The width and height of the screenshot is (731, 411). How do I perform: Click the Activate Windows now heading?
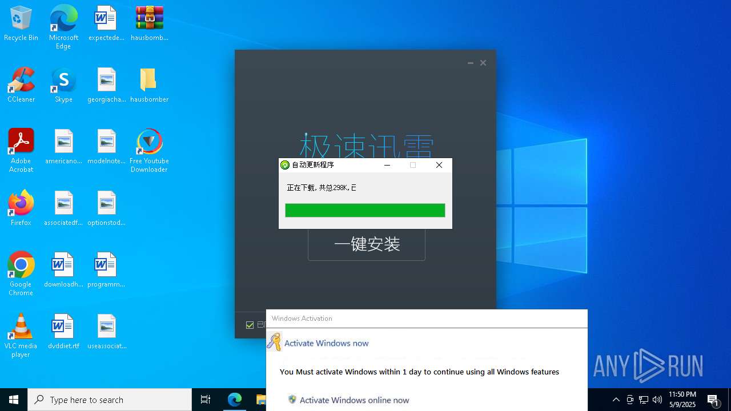[326, 343]
